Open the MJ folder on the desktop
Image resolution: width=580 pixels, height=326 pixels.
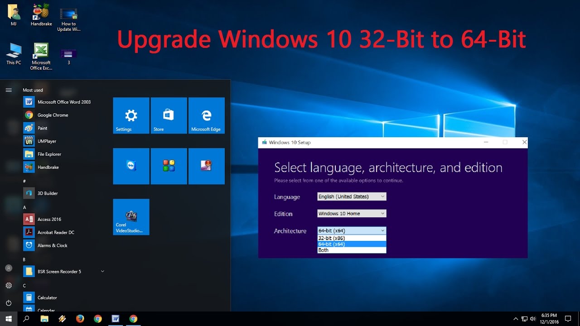pos(14,15)
